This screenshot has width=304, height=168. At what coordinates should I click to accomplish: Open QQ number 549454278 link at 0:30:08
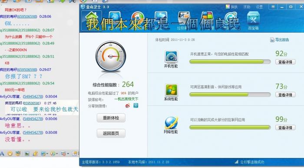[33, 132]
